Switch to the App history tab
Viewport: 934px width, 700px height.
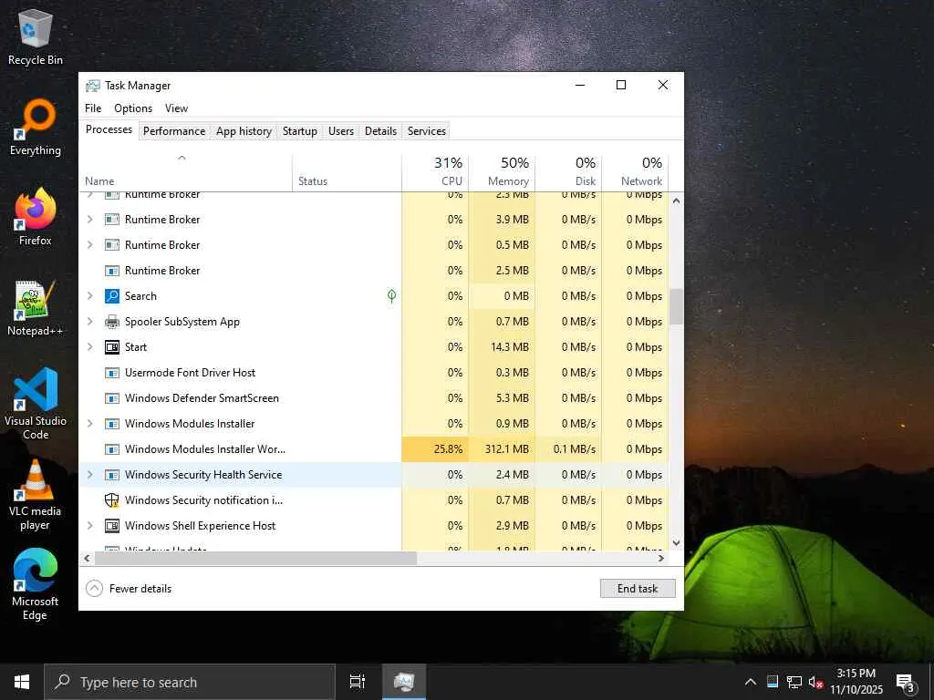pyautogui.click(x=244, y=131)
